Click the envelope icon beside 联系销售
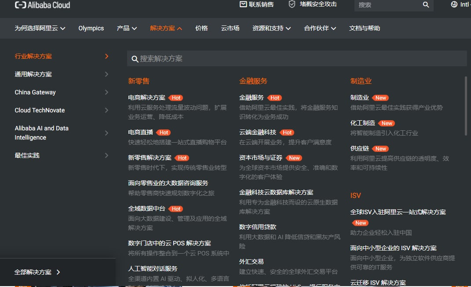Image resolution: width=471 pixels, height=287 pixels. pos(243,4)
